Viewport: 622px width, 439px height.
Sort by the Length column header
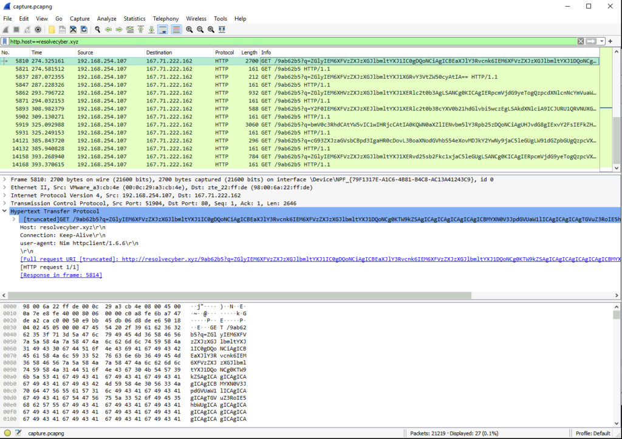point(249,52)
